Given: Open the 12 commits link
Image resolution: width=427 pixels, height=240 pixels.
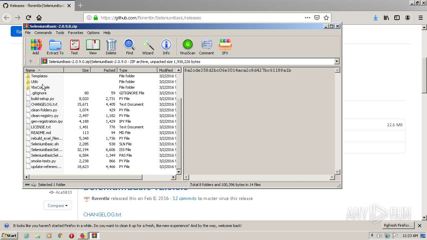Looking at the screenshot, I should click(184, 198).
